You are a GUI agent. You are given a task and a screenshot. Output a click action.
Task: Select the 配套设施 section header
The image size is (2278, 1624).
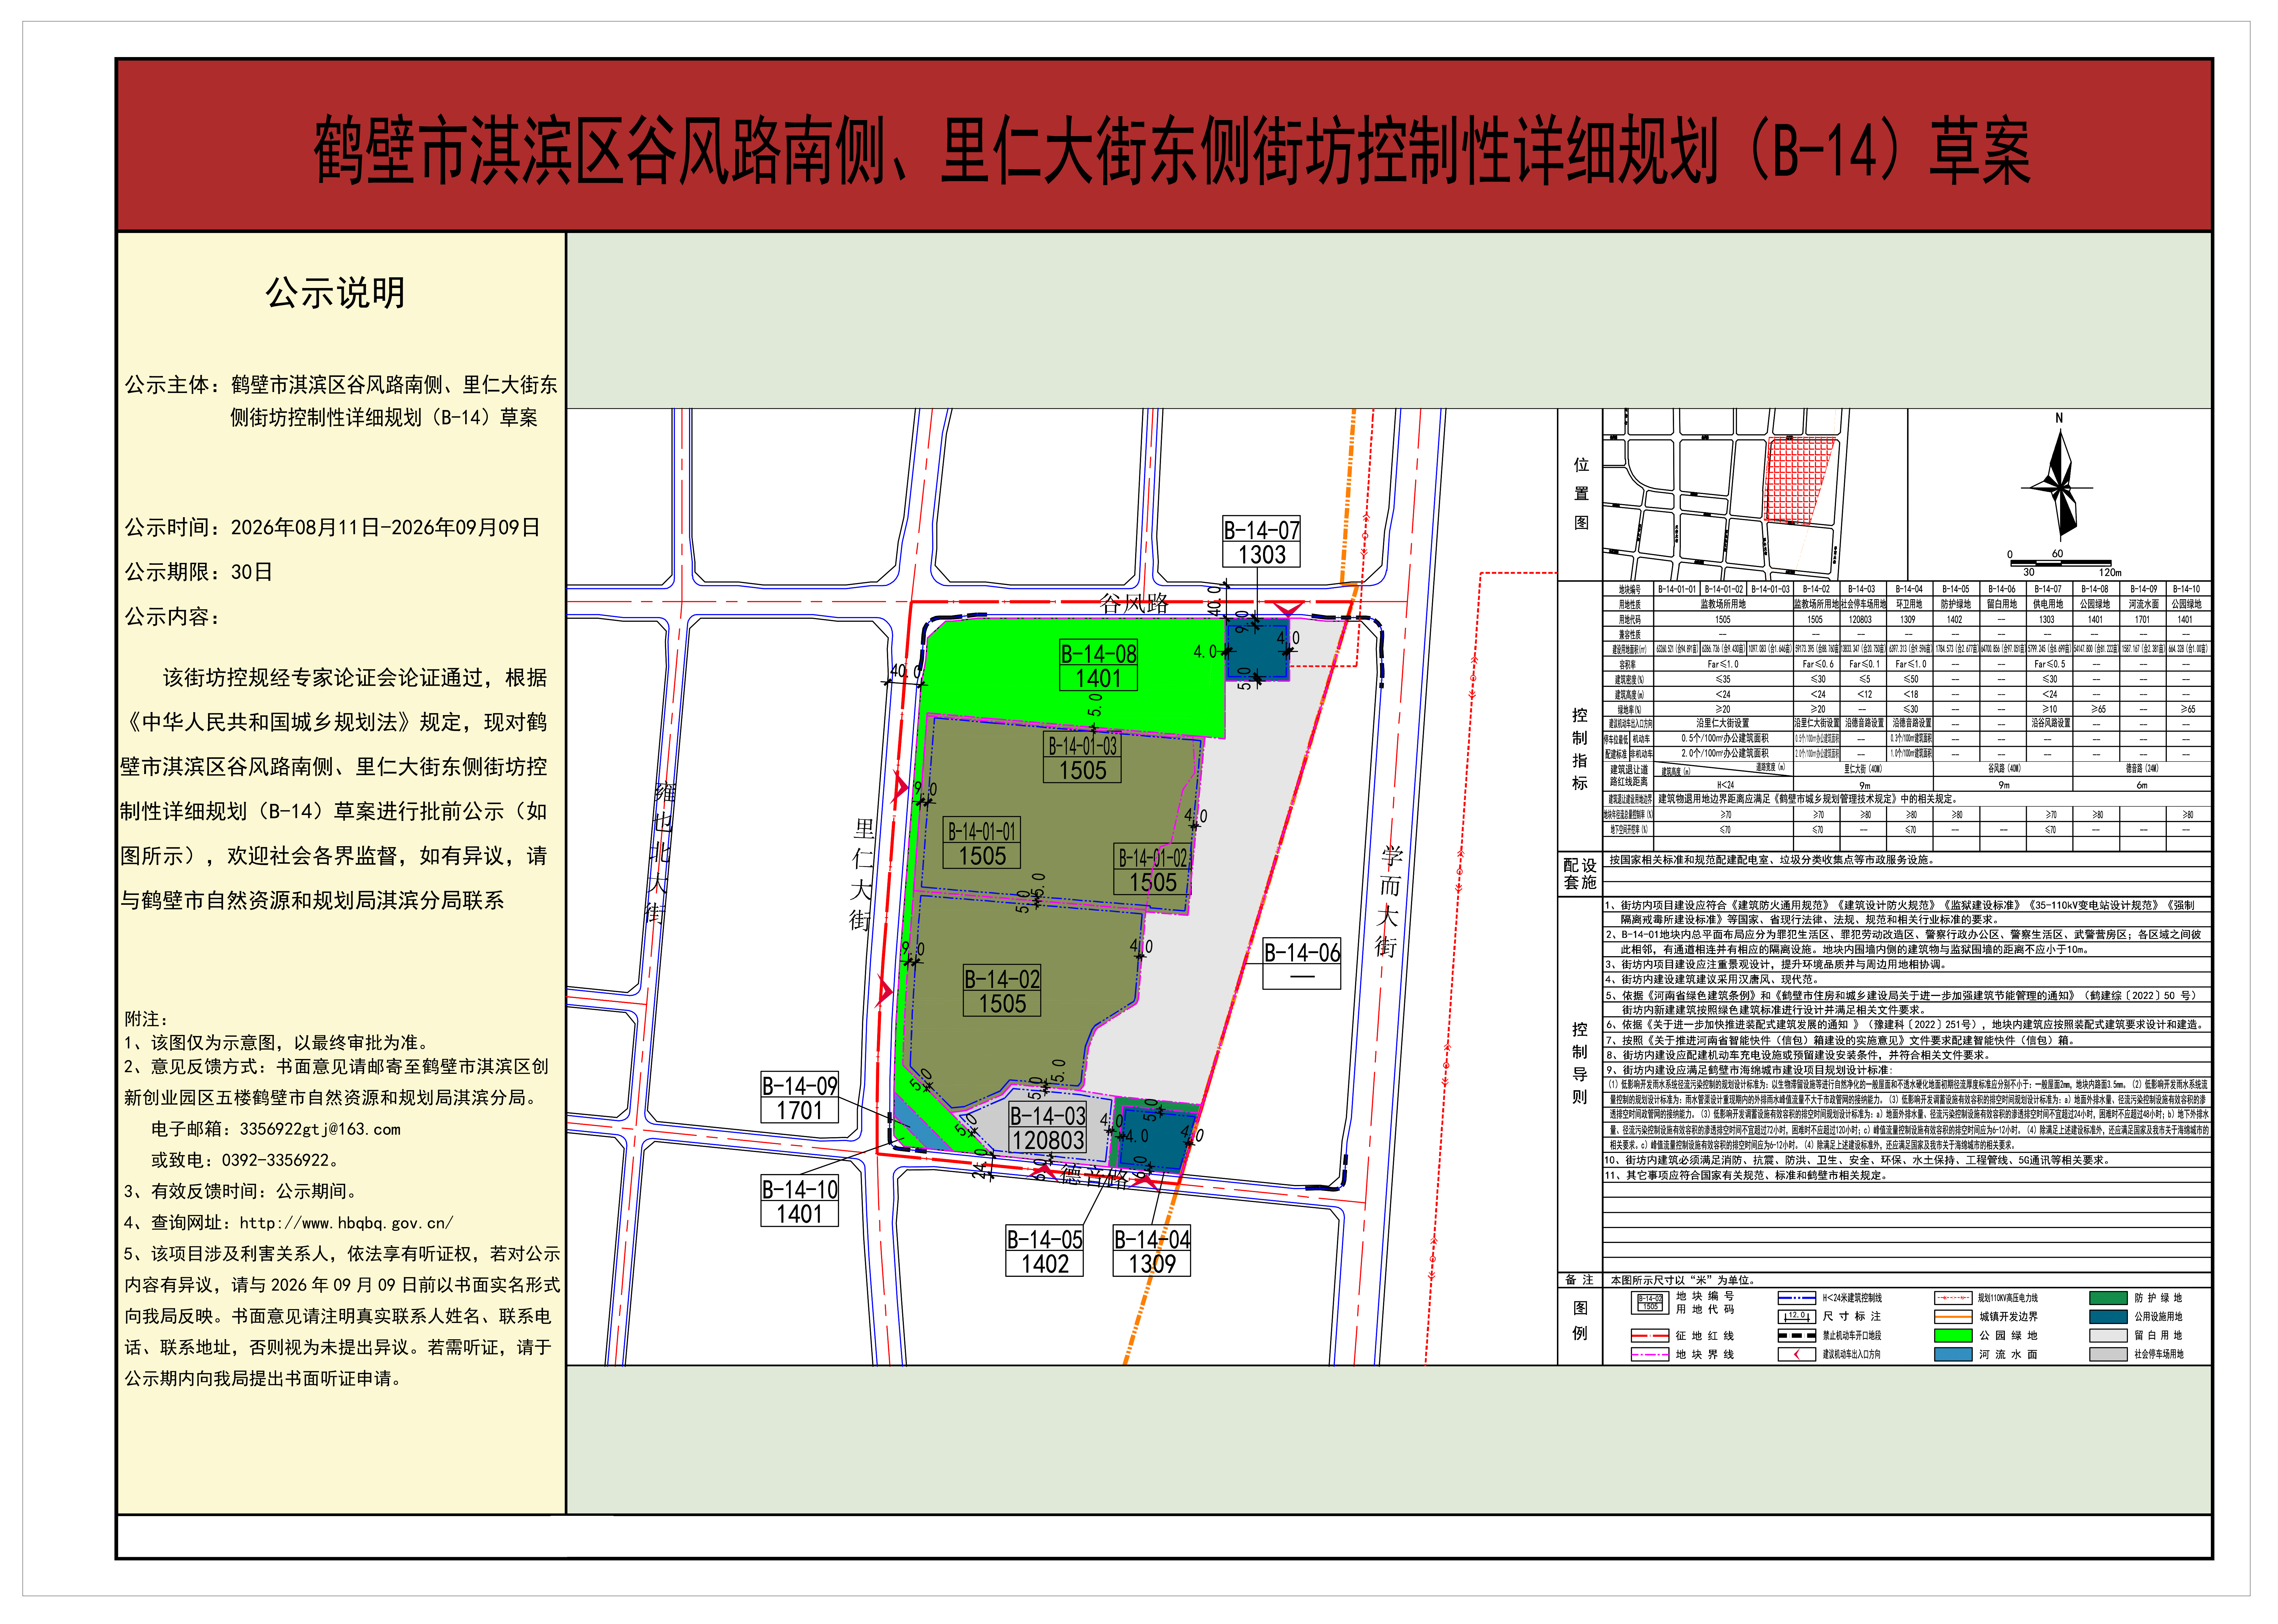click(x=1580, y=874)
